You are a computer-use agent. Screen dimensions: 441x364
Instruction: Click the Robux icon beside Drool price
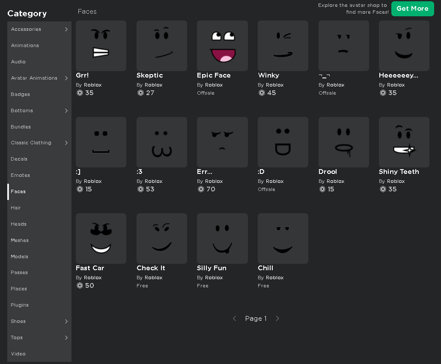[322, 189]
